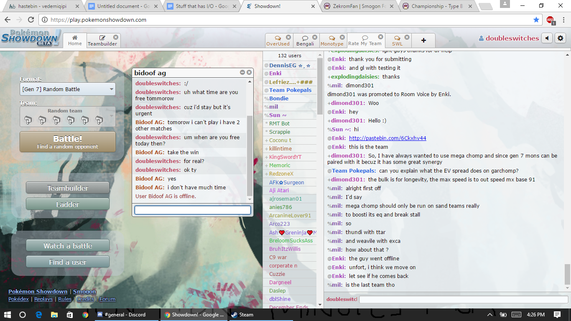Viewport: 571px width, 321px height.
Task: Open Steam from the Windows taskbar
Action: 242,315
